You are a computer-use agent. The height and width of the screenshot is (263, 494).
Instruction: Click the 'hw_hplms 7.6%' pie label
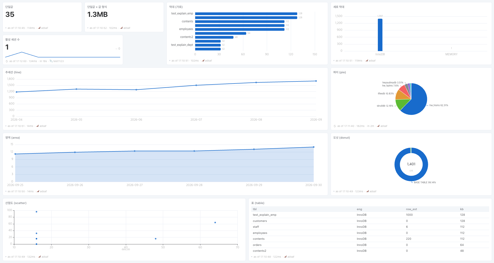click(x=390, y=86)
